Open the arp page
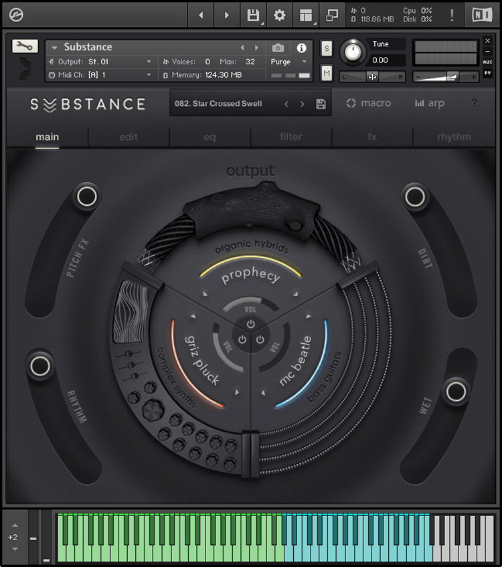This screenshot has height=567, width=502. [430, 103]
